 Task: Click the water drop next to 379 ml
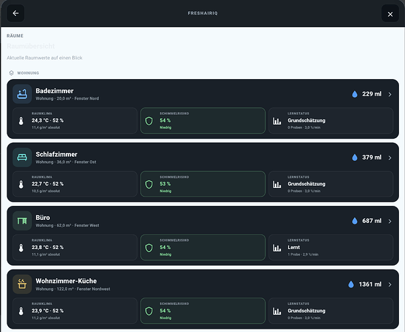pyautogui.click(x=355, y=157)
